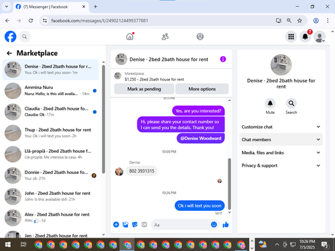Click the install app icon in address bar
The width and height of the screenshot is (335, 251).
pos(279,21)
